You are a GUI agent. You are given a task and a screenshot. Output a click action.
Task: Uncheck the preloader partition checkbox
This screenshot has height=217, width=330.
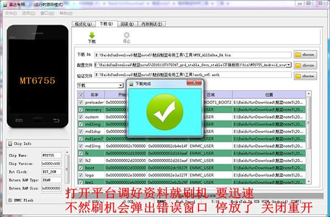coord(81,102)
